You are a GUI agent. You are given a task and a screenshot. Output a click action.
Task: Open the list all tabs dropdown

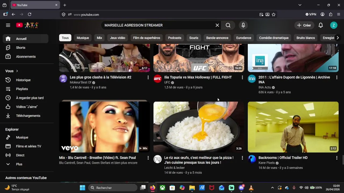click(x=300, y=5)
